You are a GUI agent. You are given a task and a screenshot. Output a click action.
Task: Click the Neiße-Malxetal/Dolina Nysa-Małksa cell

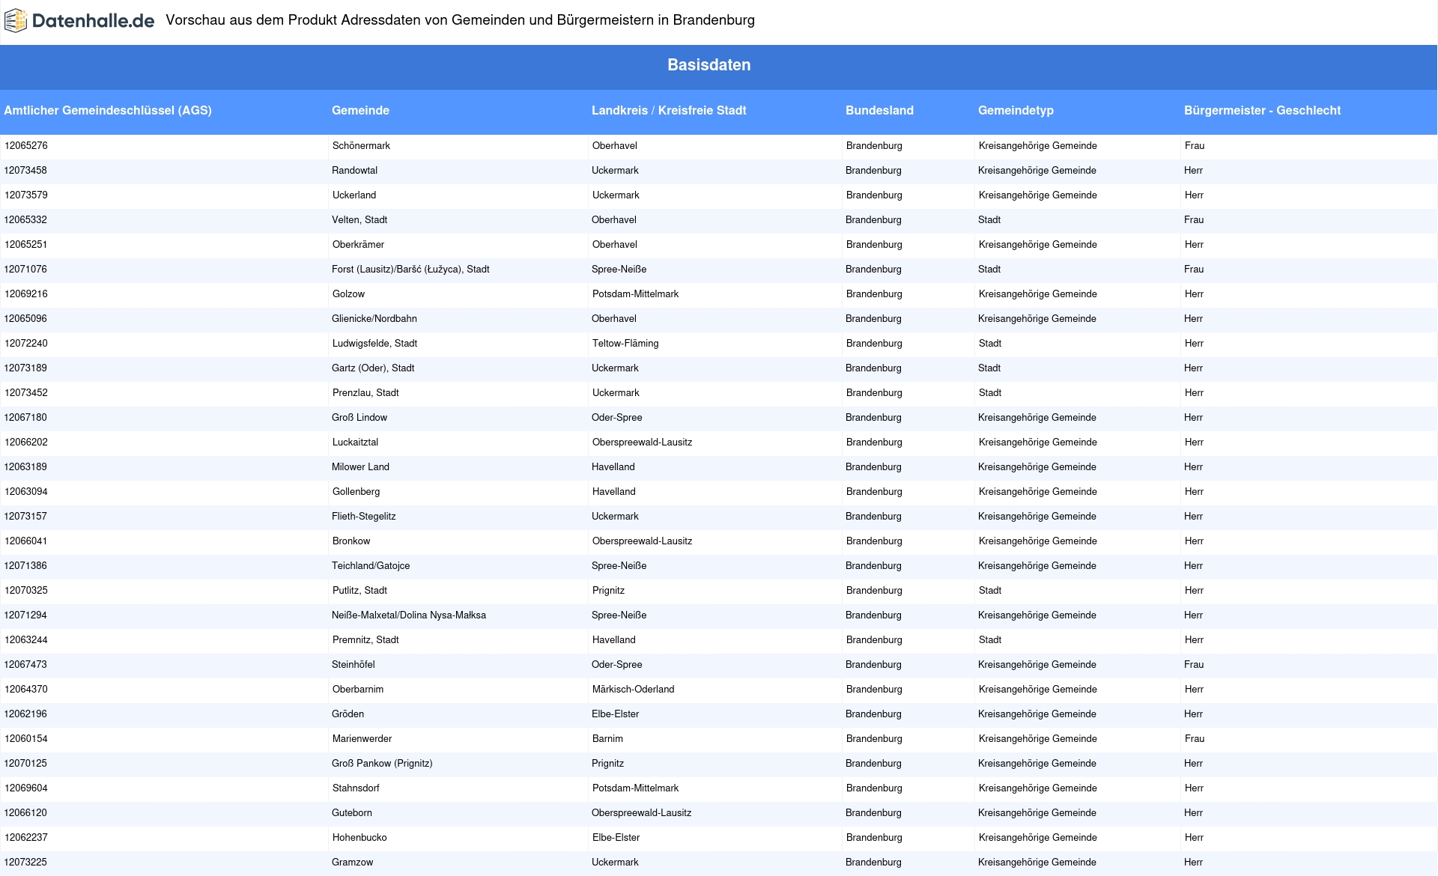coord(409,615)
